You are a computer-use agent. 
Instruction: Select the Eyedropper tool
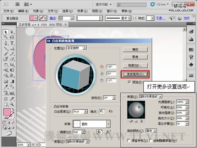(x=6, y=86)
